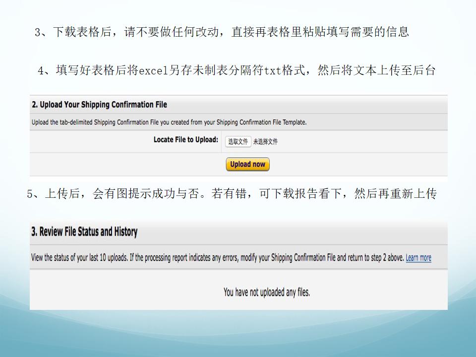Image resolution: width=476 pixels, height=357 pixels.
Task: Click the 未选择文件 file status text
Action: (x=265, y=141)
